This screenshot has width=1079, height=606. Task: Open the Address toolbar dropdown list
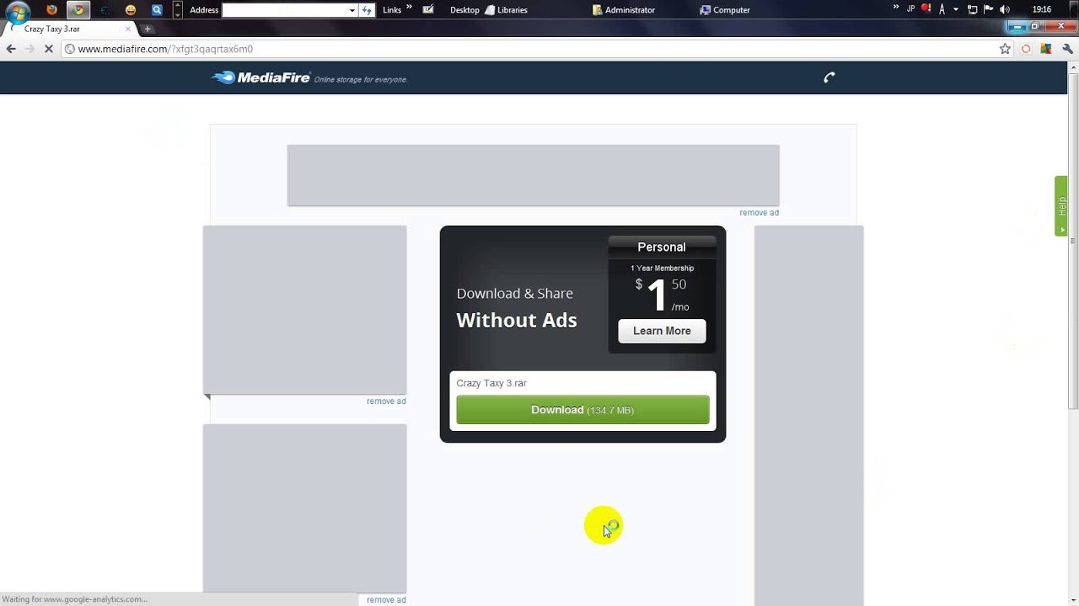click(352, 10)
